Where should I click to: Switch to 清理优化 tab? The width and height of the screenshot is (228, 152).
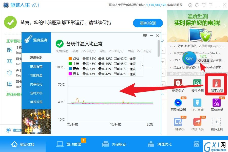coord(160,144)
